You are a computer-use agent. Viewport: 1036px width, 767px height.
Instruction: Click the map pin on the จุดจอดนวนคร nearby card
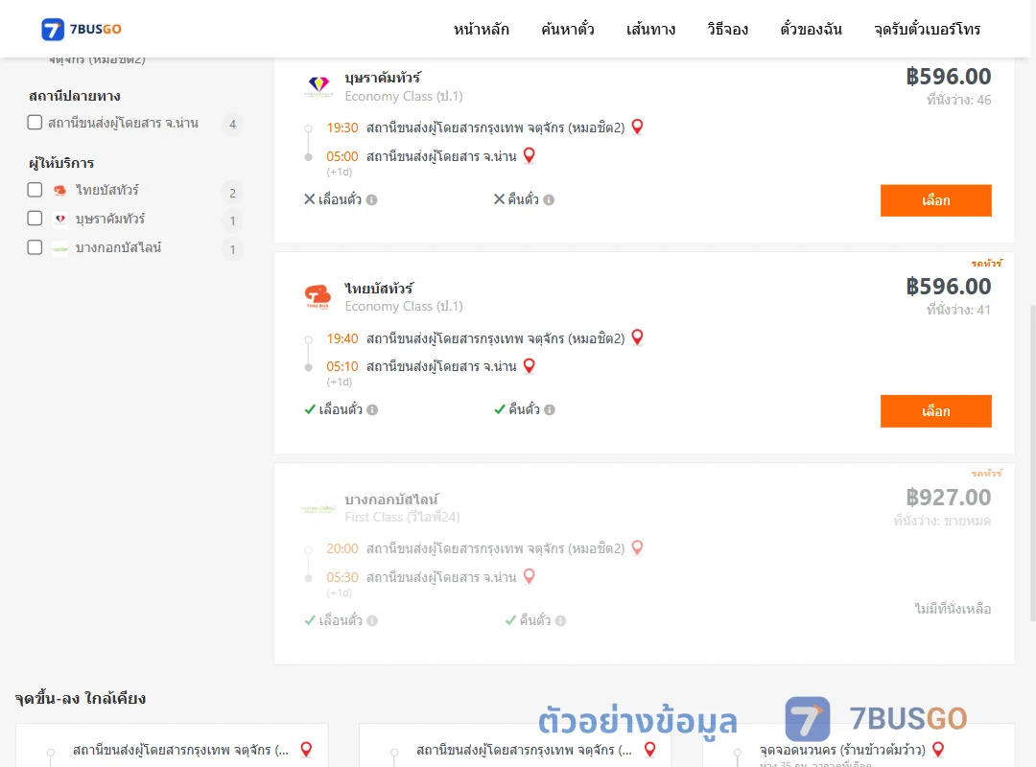click(938, 749)
